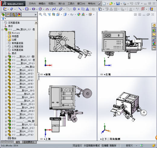This screenshot has height=148, width=157.
Task: Click the green question mark help button
Action: (x=141, y=146)
